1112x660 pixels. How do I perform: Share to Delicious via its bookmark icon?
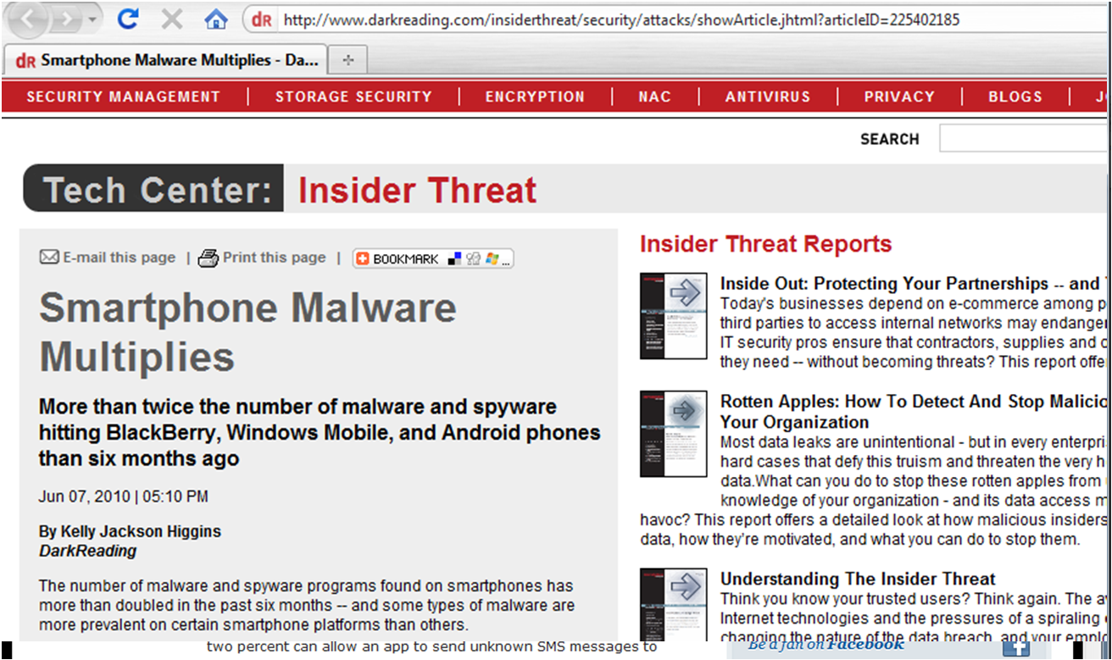point(455,259)
